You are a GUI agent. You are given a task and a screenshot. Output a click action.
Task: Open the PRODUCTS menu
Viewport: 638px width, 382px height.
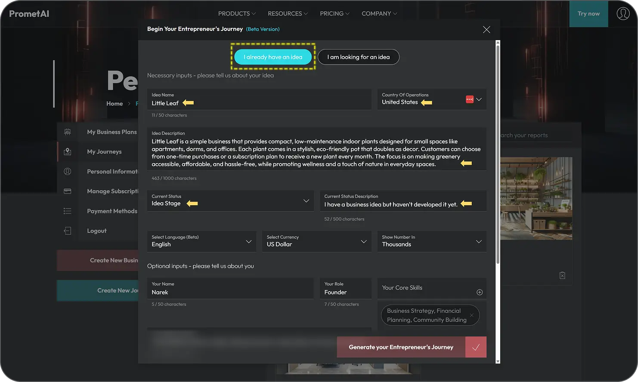[236, 14]
